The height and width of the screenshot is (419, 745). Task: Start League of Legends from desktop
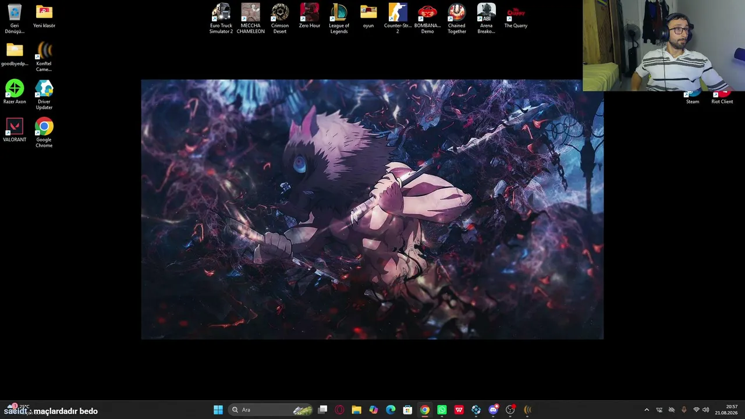[x=339, y=19]
